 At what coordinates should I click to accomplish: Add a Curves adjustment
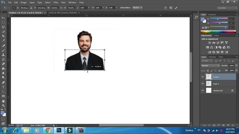[218, 43]
